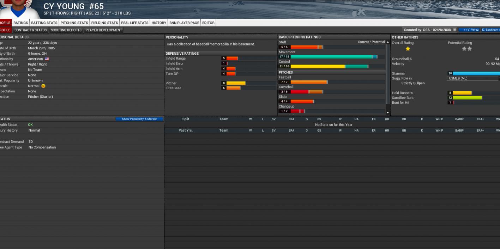This screenshot has width=500, height=249.
Task: Switch to the Pitching Stats tab
Action: coord(74,23)
